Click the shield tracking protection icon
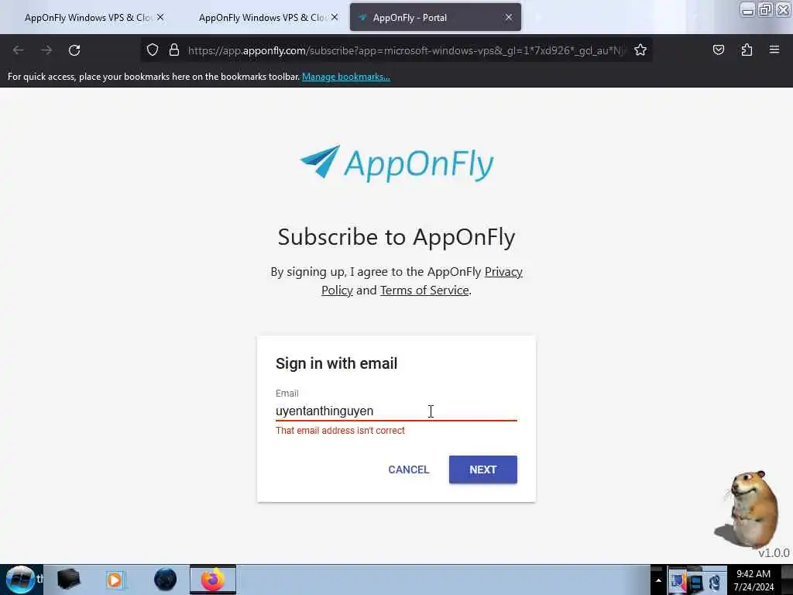The height and width of the screenshot is (595, 793). pyautogui.click(x=153, y=50)
